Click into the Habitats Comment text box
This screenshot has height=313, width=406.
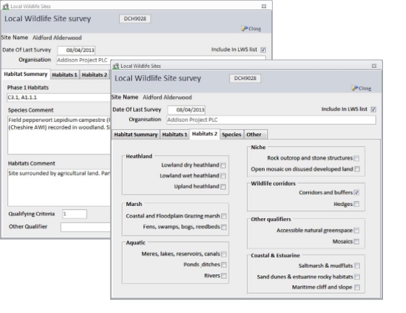tap(59, 188)
